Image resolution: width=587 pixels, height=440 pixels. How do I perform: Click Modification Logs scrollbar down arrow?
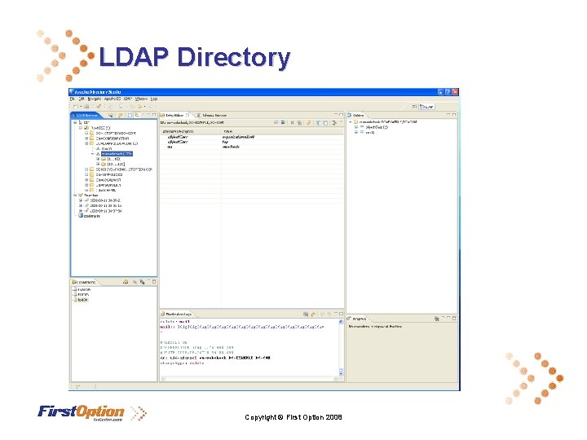click(341, 372)
